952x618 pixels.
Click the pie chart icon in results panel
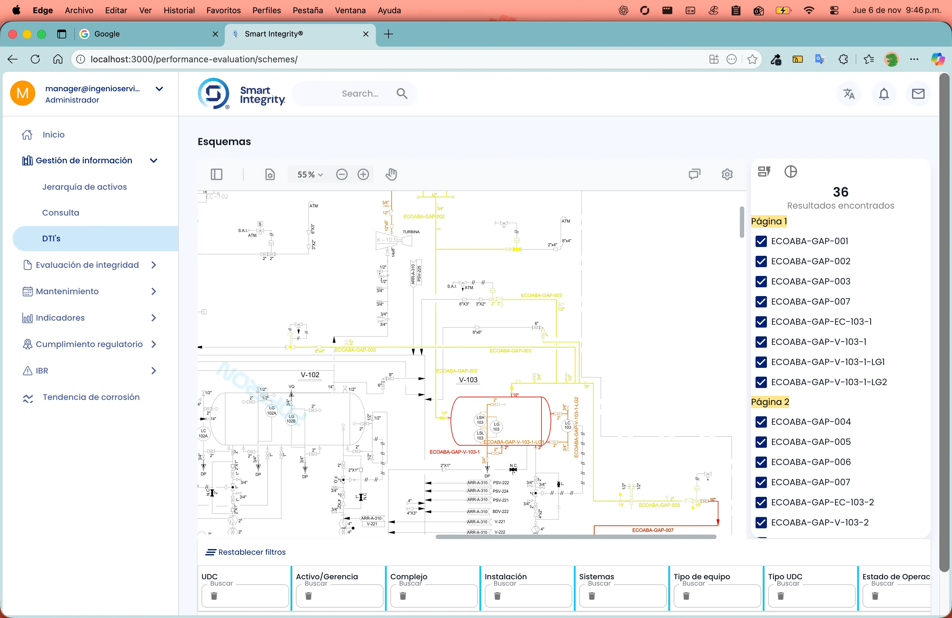coord(790,171)
